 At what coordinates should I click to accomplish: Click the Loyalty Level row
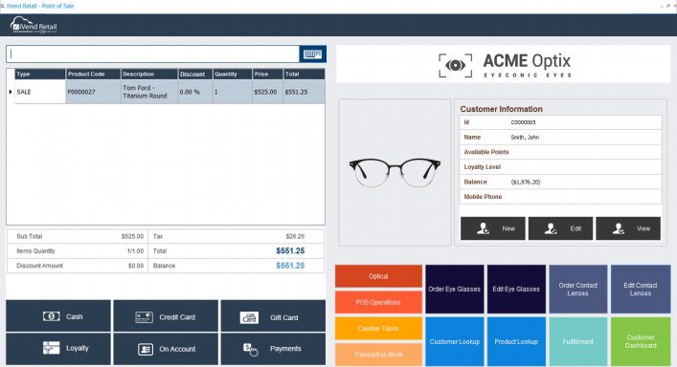coord(560,167)
